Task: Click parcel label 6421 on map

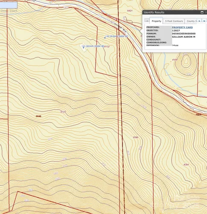Action: pos(130,11)
